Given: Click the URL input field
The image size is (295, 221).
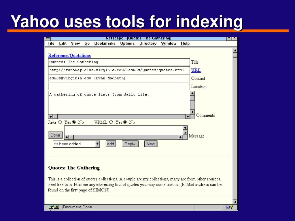Looking at the screenshot, I should tap(119, 70).
